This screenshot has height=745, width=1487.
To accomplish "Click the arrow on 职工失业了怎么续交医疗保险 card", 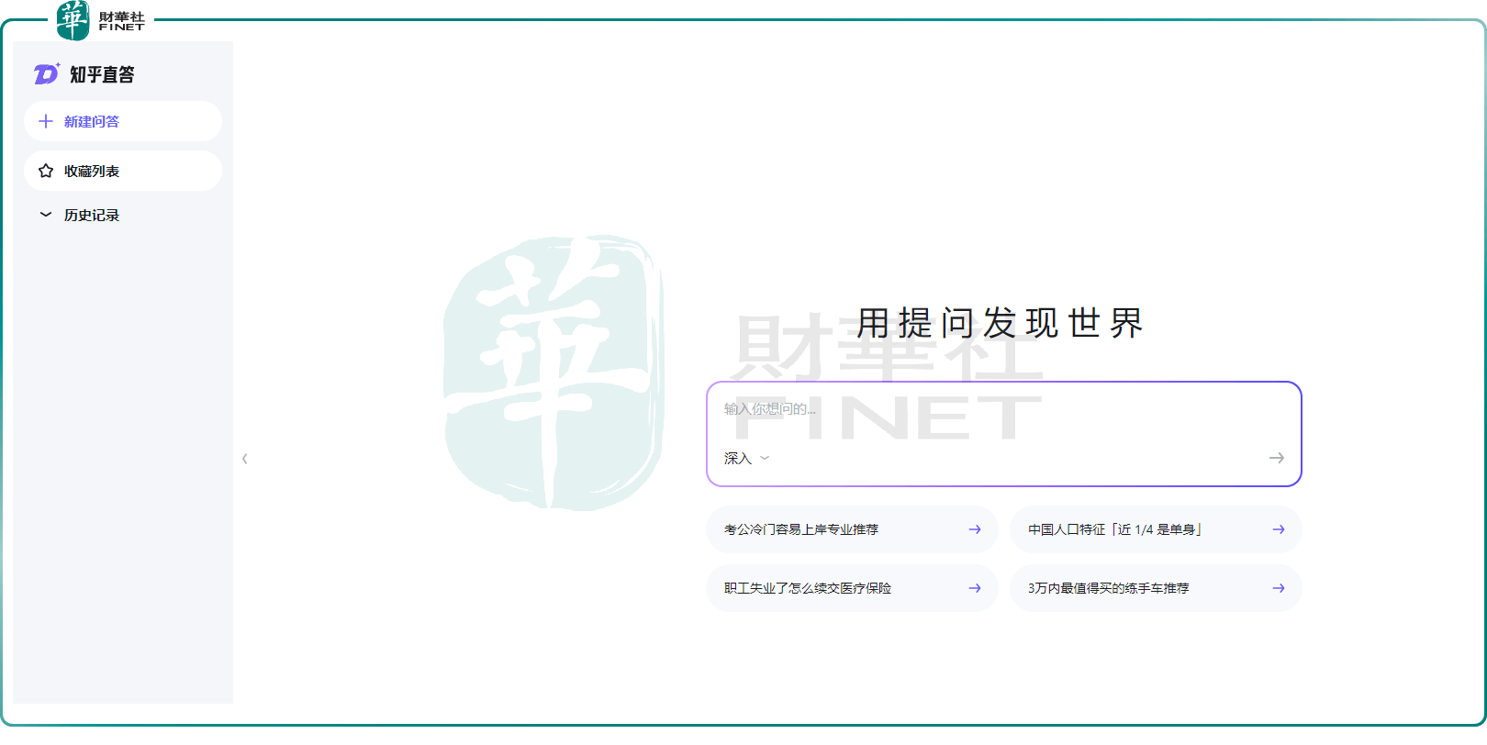I will [x=975, y=588].
